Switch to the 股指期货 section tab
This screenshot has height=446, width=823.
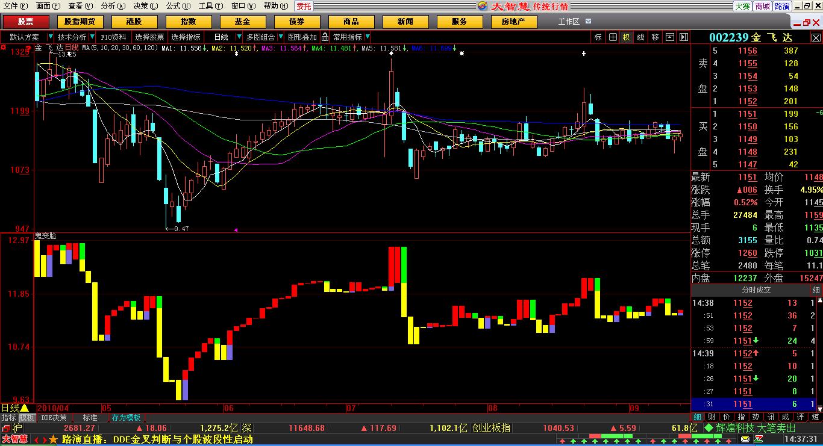pos(80,22)
